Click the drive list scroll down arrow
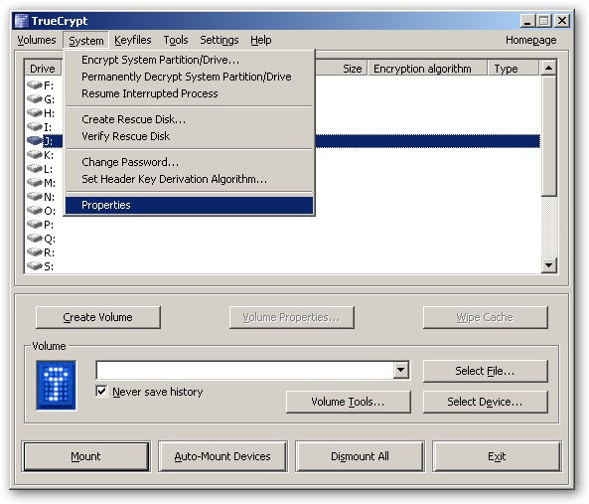This screenshot has height=504, width=589. (x=548, y=265)
